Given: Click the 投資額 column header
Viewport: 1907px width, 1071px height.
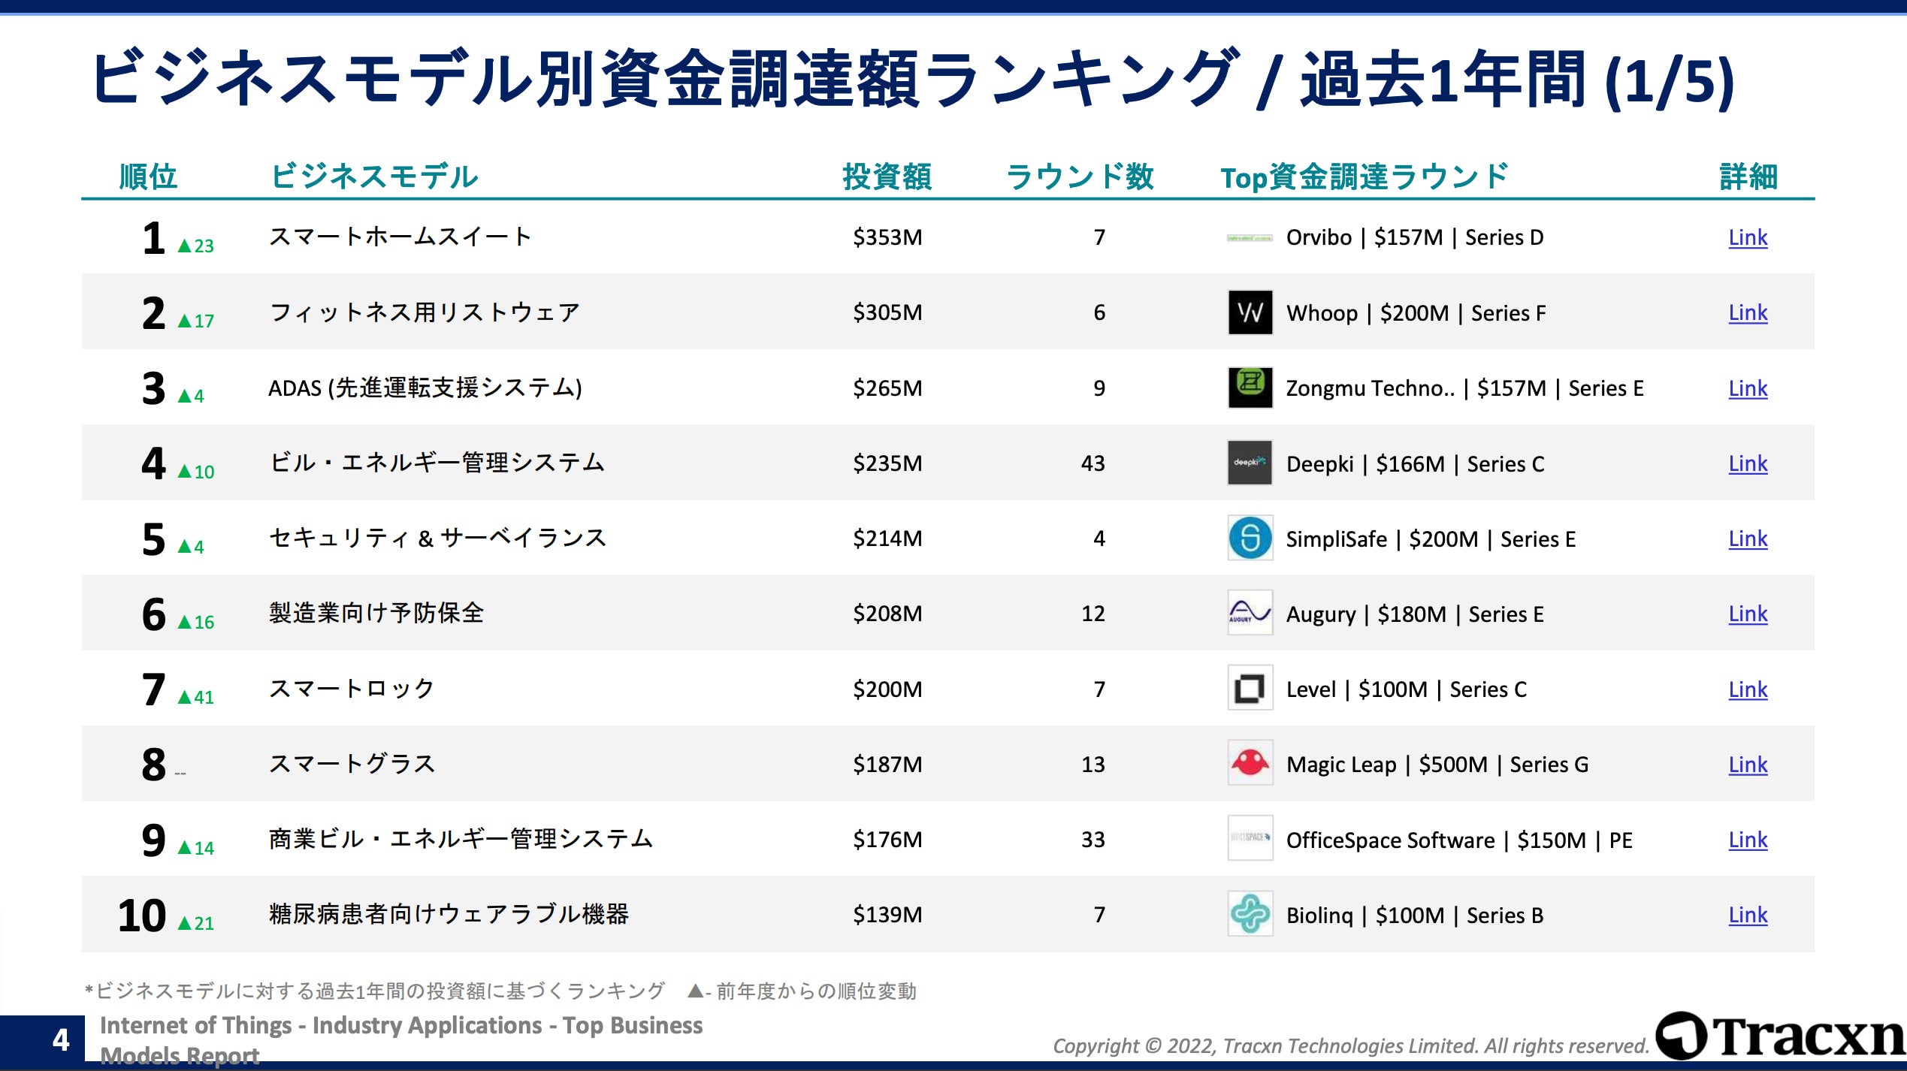Looking at the screenshot, I should click(x=887, y=177).
